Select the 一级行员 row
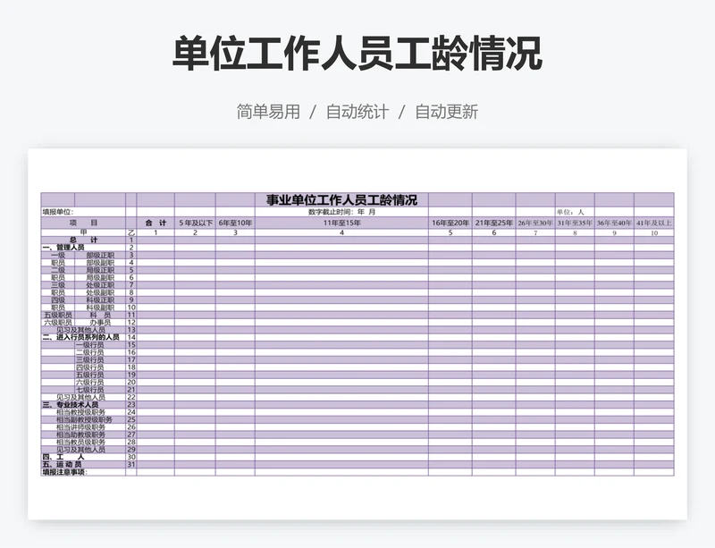 357,345
